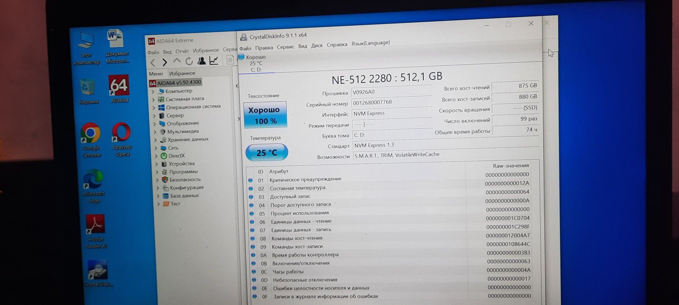Expand the DirectX tree node
679x305 pixels.
(x=156, y=156)
